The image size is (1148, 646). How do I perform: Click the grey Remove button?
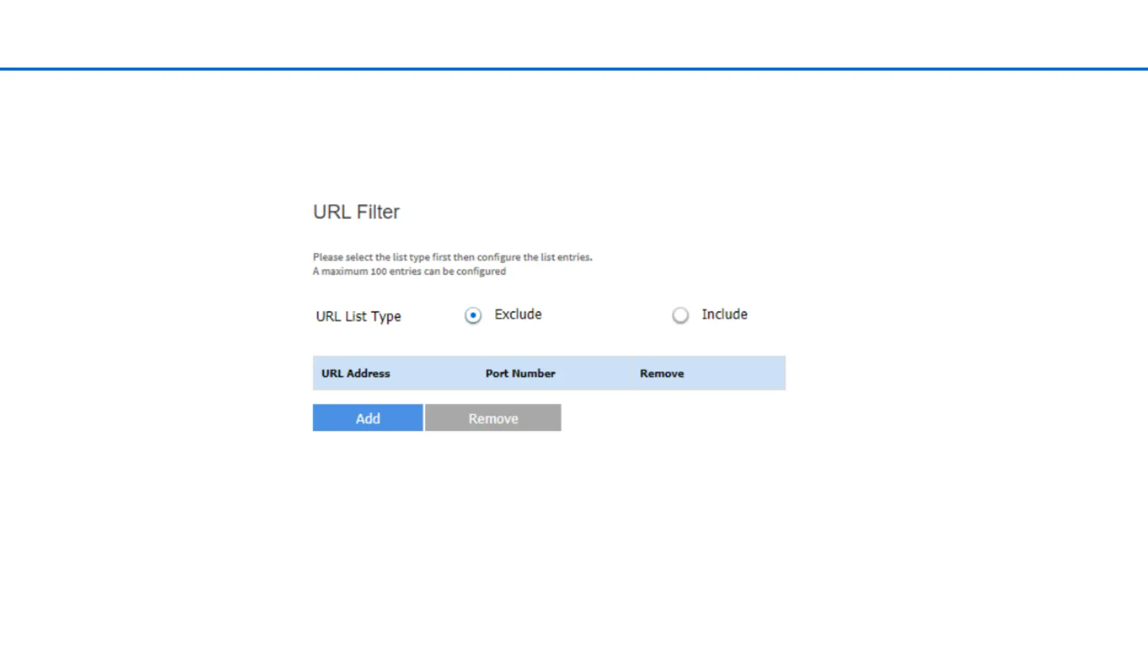click(493, 418)
